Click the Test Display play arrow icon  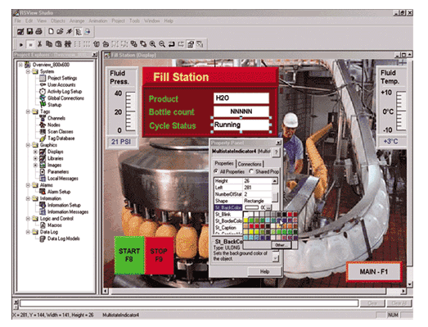pyautogui.click(x=21, y=44)
